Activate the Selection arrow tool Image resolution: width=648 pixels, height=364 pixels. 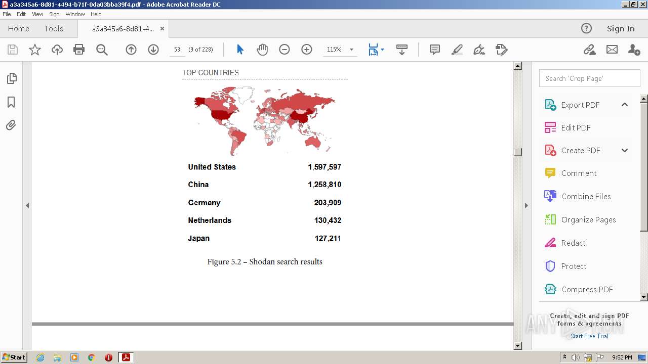tap(240, 50)
